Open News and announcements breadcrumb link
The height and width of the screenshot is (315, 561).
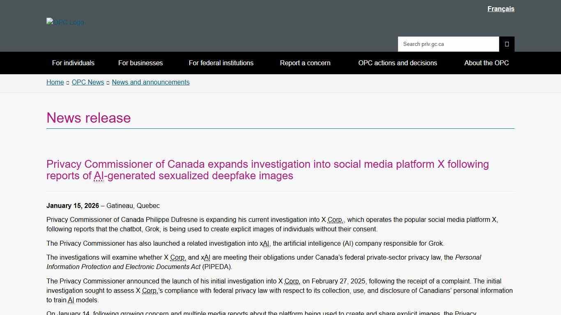[x=150, y=82]
